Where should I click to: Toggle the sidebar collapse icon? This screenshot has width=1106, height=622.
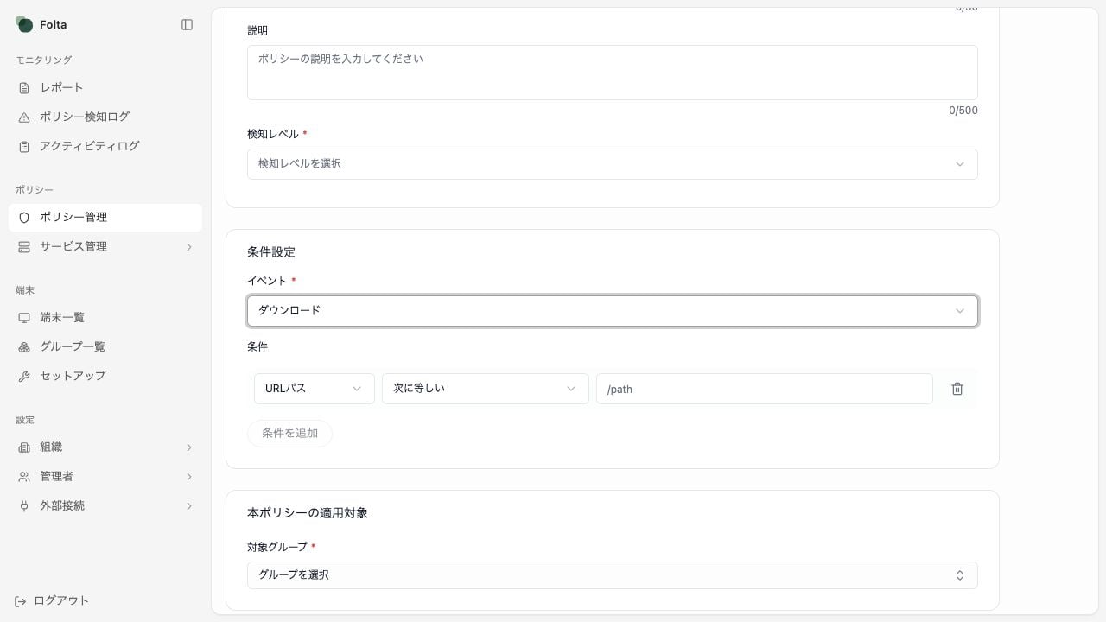click(x=187, y=25)
